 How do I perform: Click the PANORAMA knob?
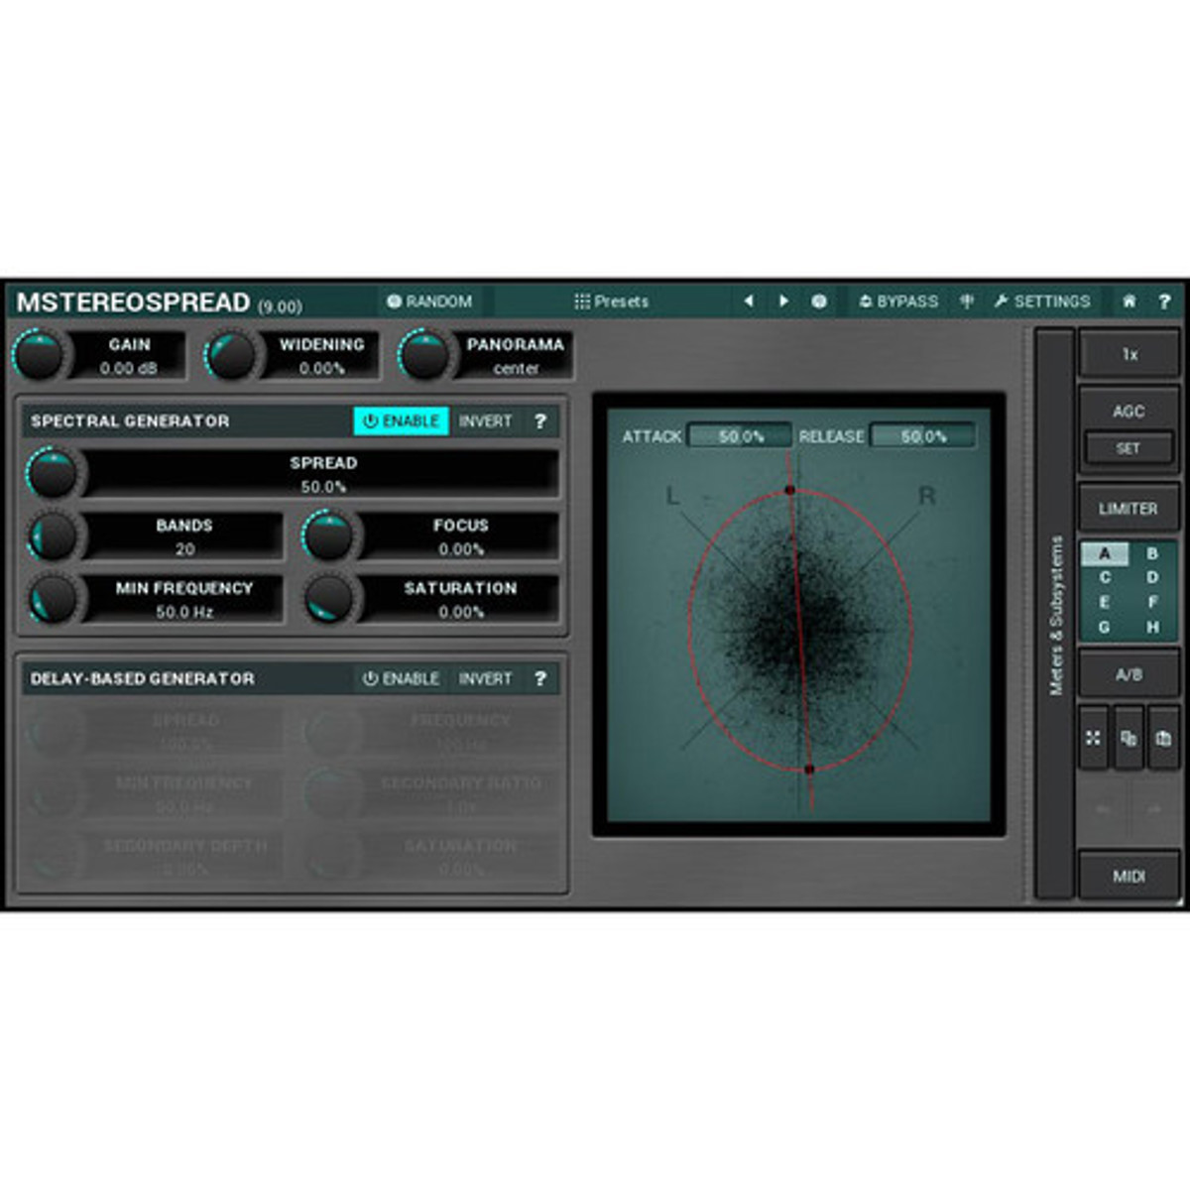tap(424, 356)
